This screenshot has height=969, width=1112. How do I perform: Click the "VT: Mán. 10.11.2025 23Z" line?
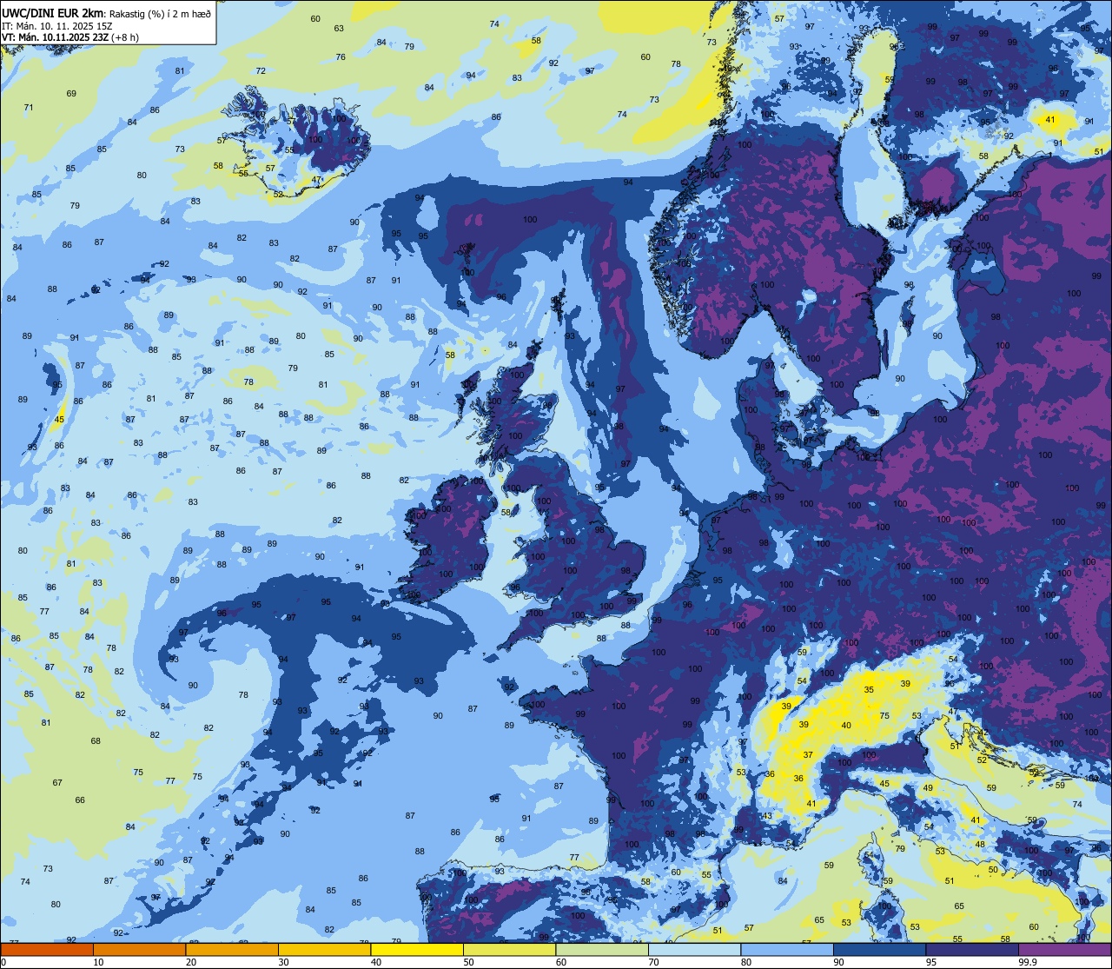[55, 37]
